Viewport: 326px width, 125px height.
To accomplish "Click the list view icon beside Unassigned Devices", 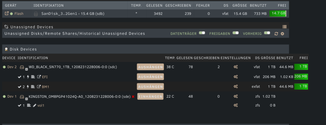I will [x=284, y=27].
